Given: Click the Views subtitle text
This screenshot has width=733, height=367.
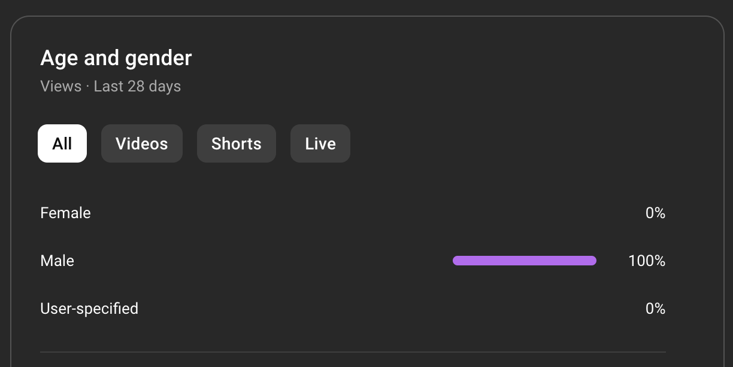Looking at the screenshot, I should [x=60, y=86].
